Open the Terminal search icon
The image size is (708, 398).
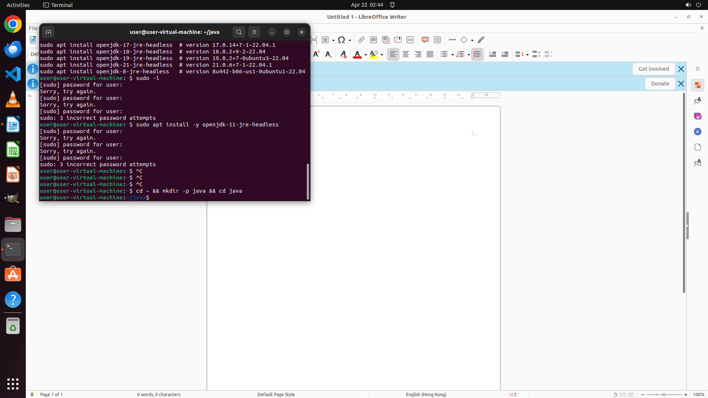[x=239, y=32]
